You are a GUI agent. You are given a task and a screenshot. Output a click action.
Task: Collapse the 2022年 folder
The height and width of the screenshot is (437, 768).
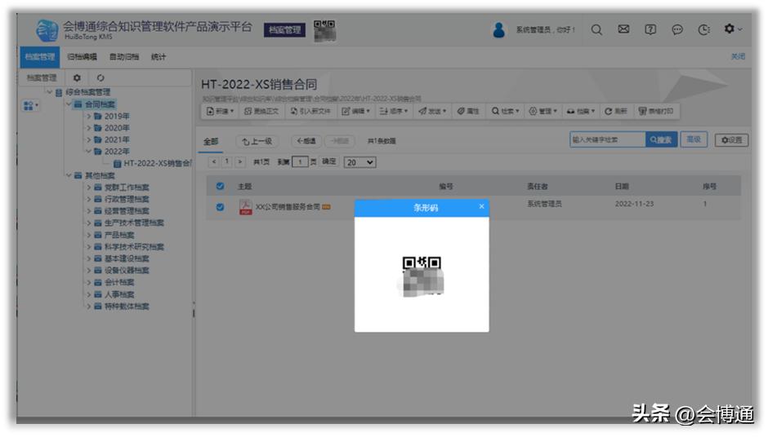[x=89, y=151]
